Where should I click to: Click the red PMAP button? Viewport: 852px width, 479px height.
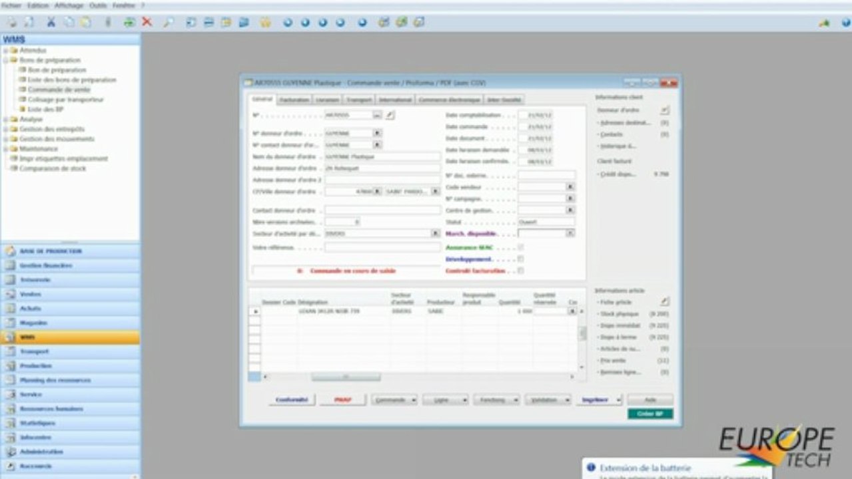point(342,400)
